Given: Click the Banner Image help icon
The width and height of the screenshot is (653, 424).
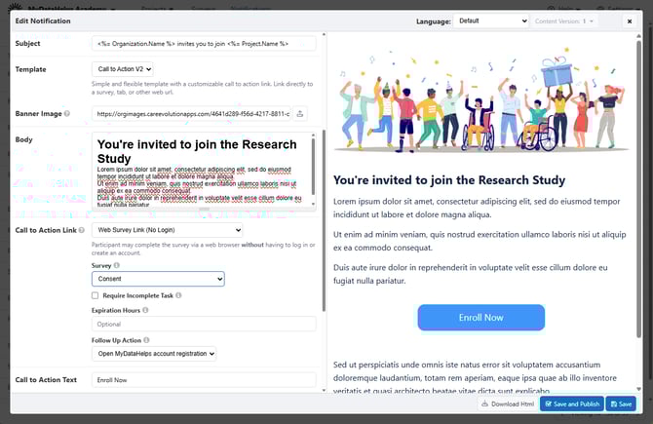Looking at the screenshot, I should click(66, 114).
